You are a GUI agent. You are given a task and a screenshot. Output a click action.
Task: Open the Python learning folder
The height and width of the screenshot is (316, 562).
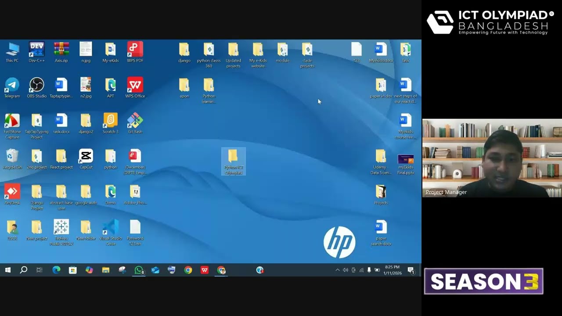point(209,90)
